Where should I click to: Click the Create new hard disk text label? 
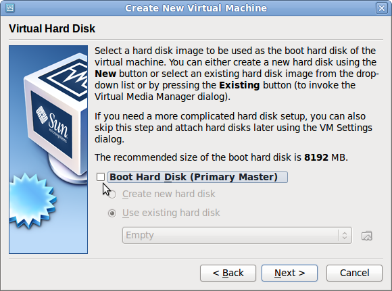[169, 194]
